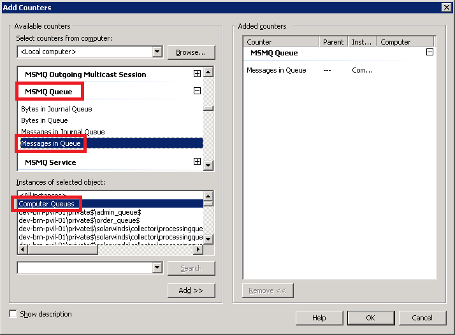455x335 pixels.
Task: Select the Bytes in Journal Queue counter
Action: pyautogui.click(x=57, y=109)
